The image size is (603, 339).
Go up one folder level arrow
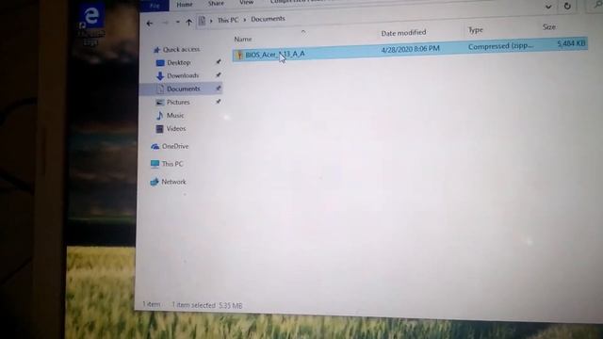pyautogui.click(x=188, y=23)
